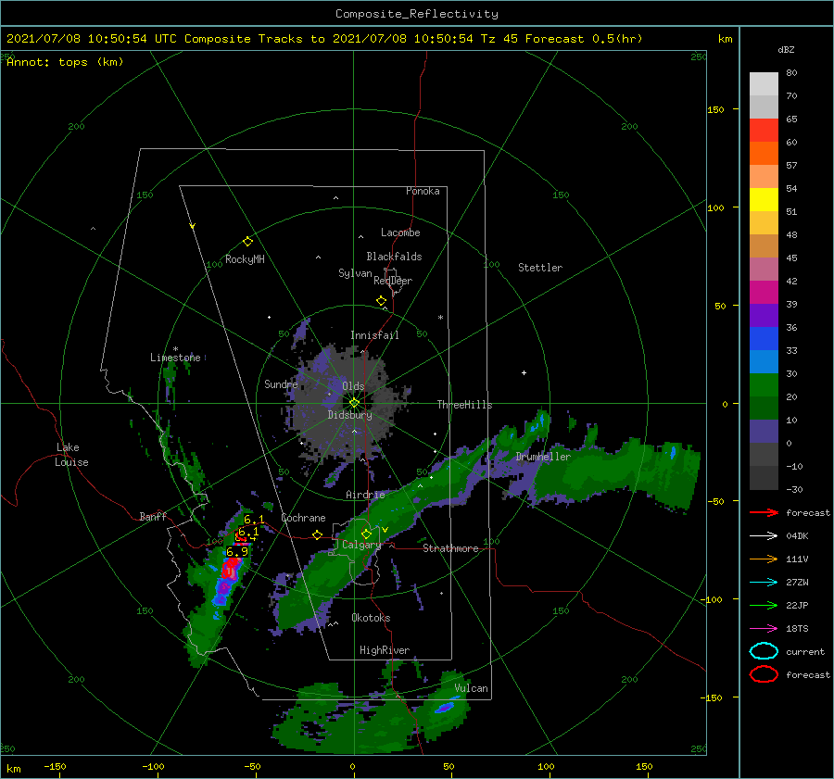Click the km label at bottom-left
Image resolution: width=834 pixels, height=779 pixels.
pyautogui.click(x=13, y=769)
